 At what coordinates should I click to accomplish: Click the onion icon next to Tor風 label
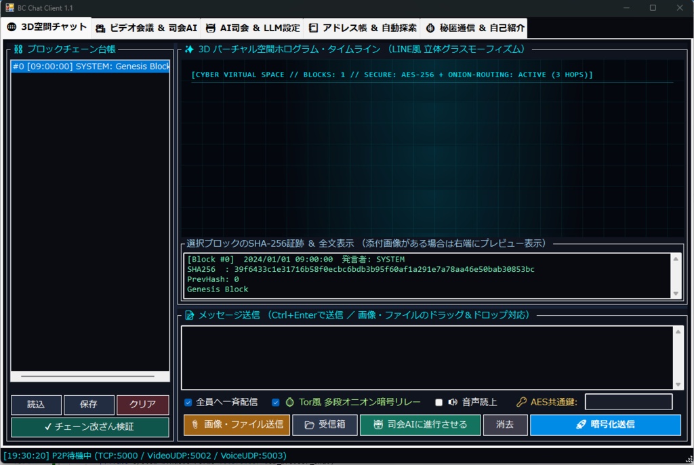(290, 402)
